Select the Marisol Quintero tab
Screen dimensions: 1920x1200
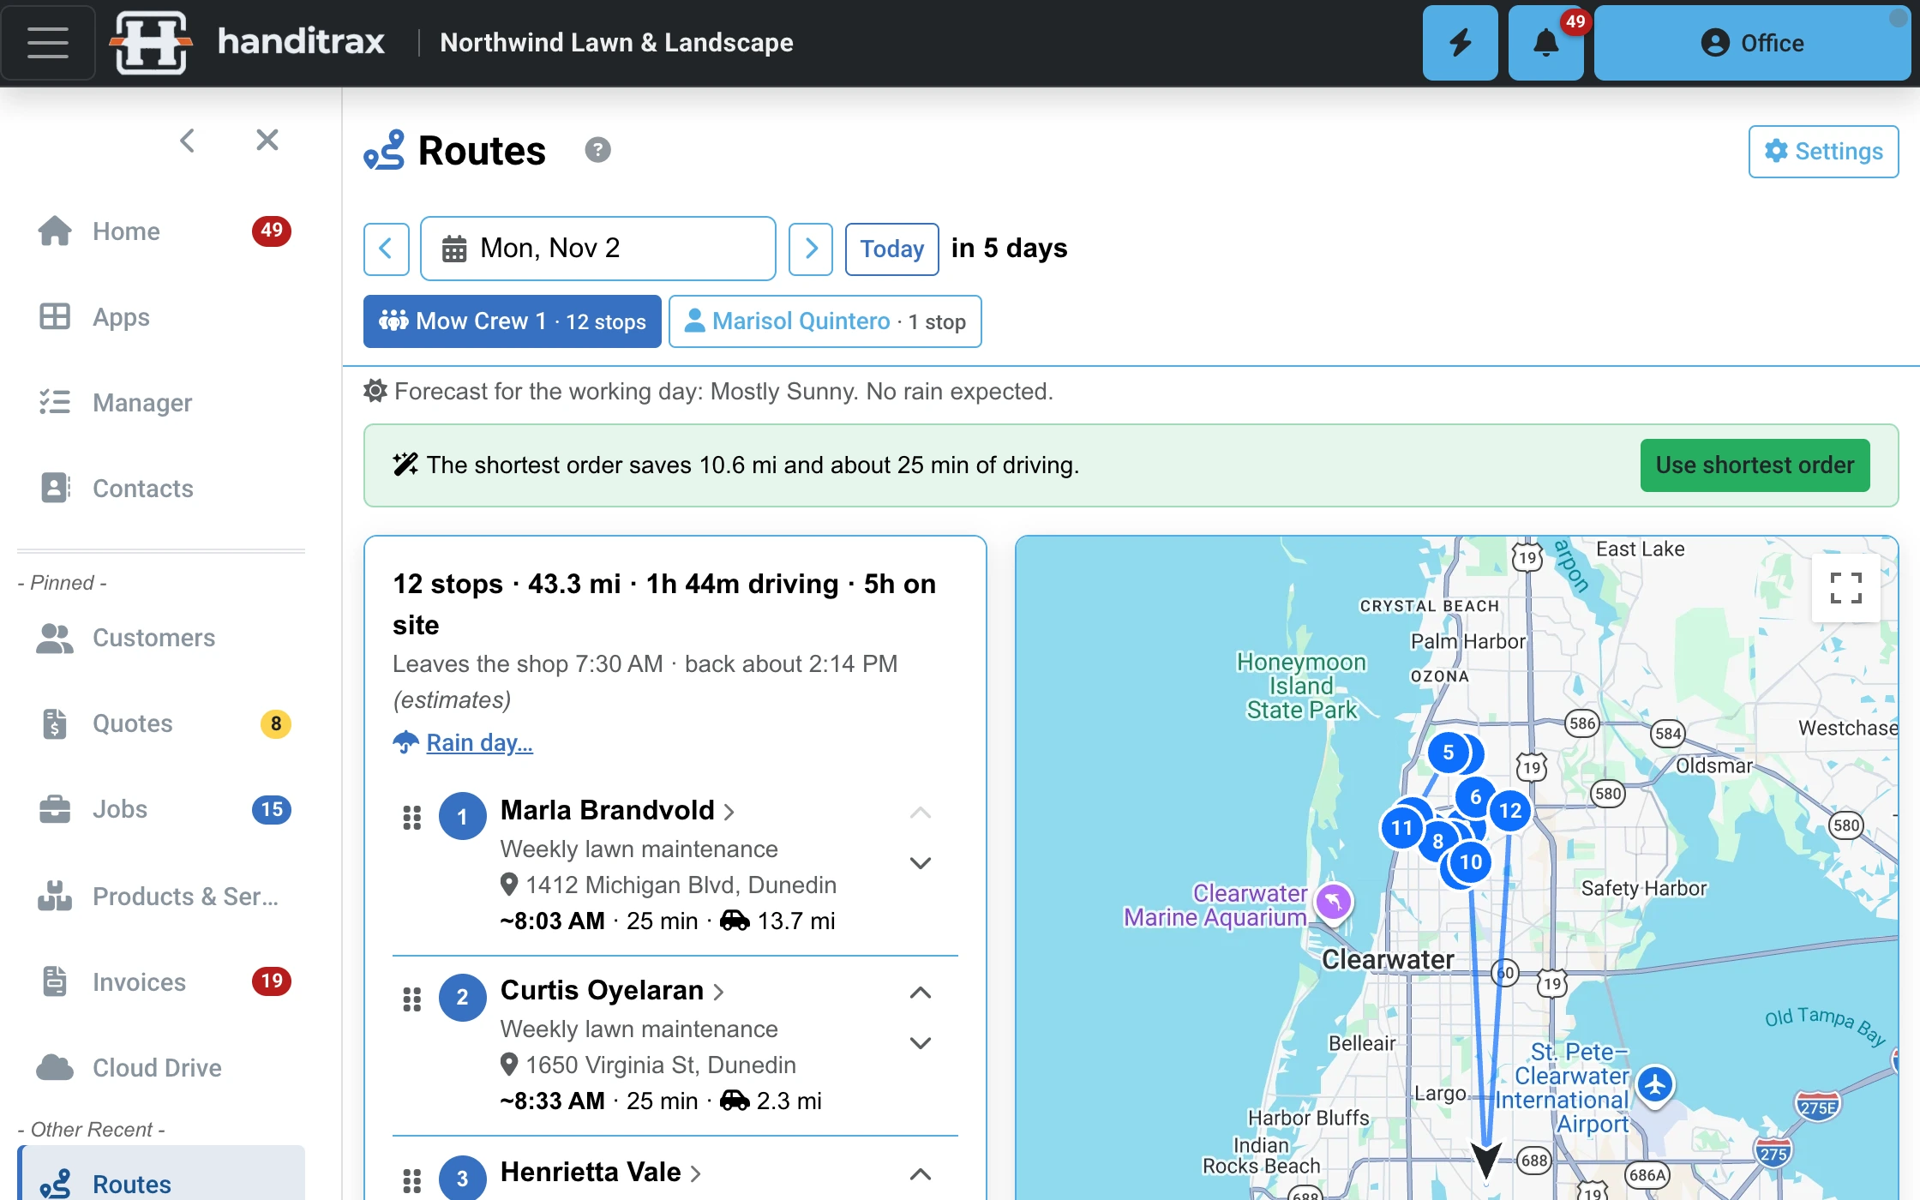(825, 321)
